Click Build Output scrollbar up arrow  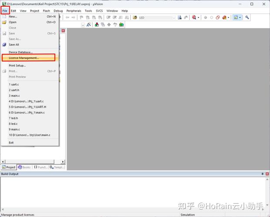click(x=267, y=179)
